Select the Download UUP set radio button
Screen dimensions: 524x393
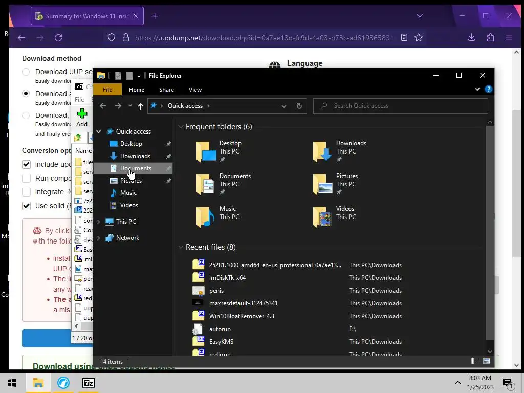click(26, 72)
